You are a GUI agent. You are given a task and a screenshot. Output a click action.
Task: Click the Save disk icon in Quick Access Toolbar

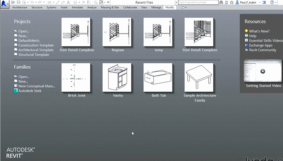[x=18, y=2]
